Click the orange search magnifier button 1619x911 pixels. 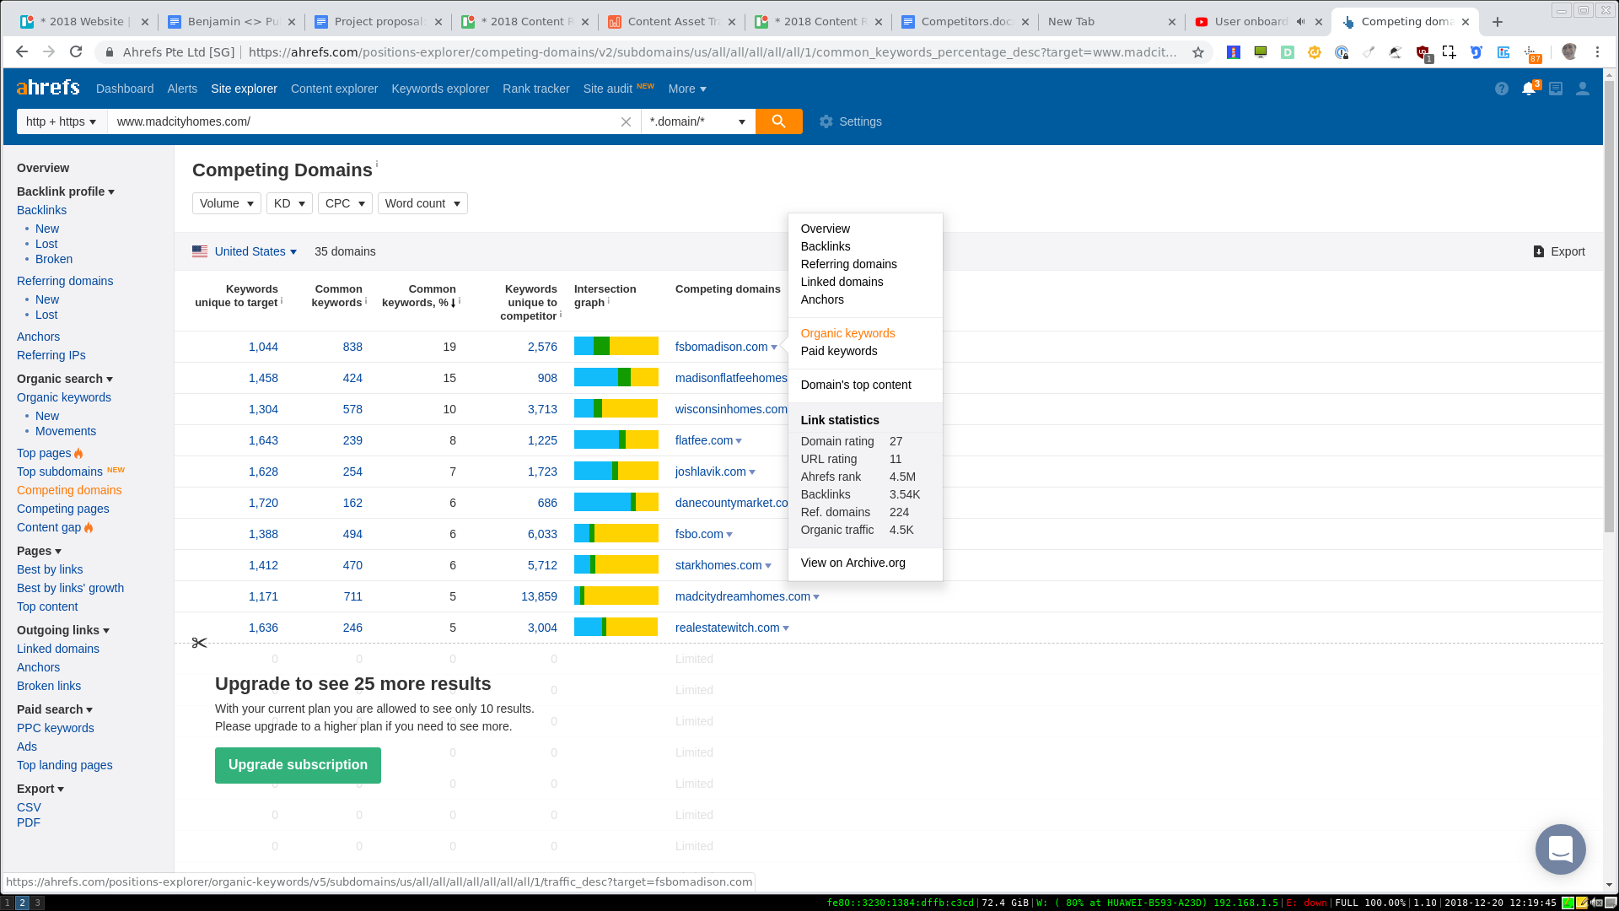[x=778, y=121]
